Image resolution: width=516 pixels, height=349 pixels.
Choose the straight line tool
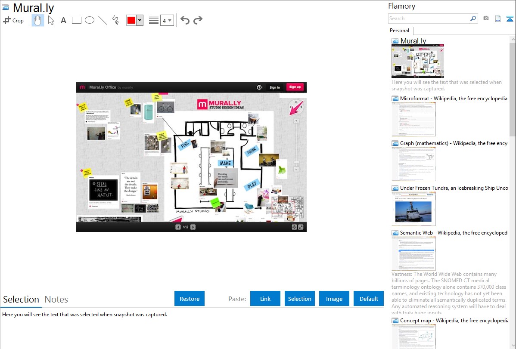click(x=103, y=20)
